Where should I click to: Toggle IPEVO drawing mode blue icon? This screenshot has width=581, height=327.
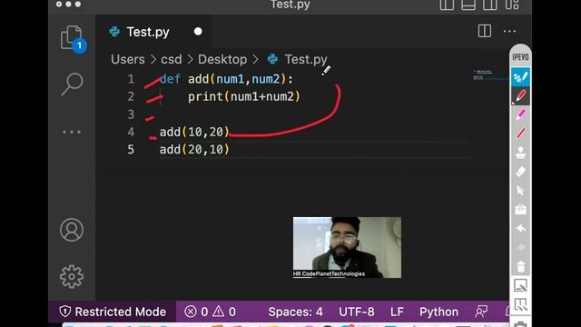point(520,77)
